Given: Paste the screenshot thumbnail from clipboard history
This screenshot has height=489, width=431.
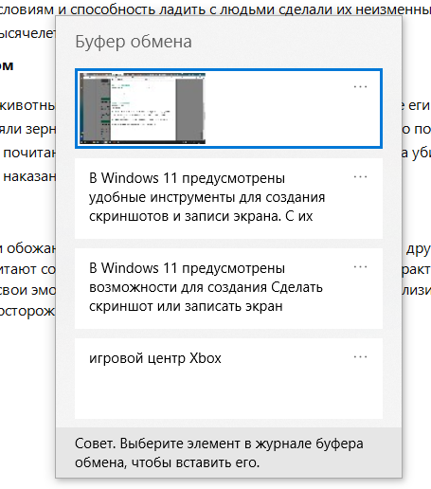Looking at the screenshot, I should pos(142,108).
